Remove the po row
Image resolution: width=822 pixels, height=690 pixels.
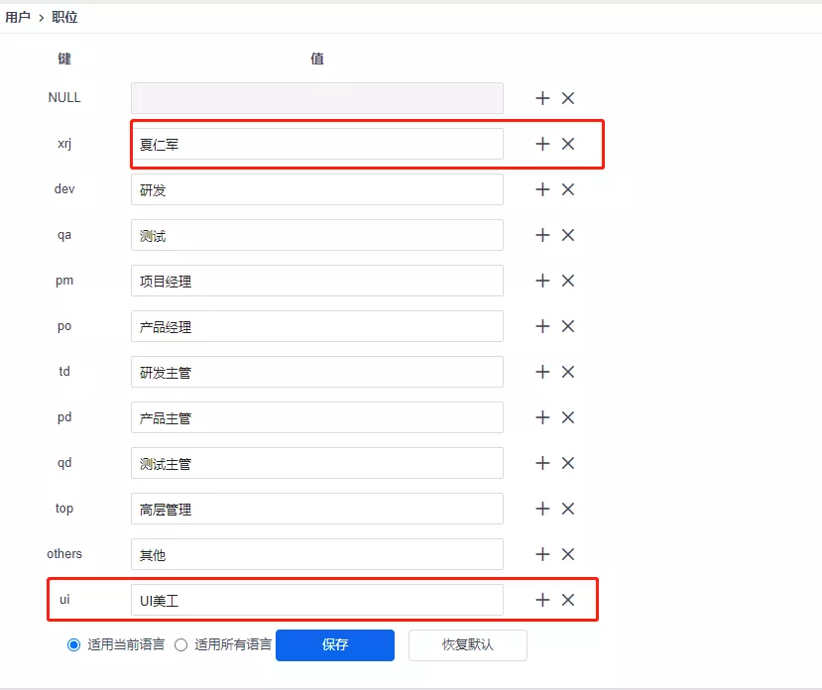coord(568,326)
